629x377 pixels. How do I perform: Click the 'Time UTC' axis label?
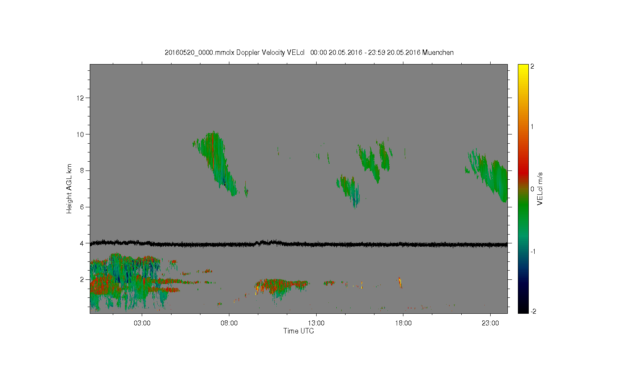(299, 331)
